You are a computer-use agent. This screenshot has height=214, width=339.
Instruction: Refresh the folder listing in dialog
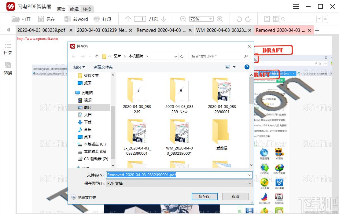182,56
